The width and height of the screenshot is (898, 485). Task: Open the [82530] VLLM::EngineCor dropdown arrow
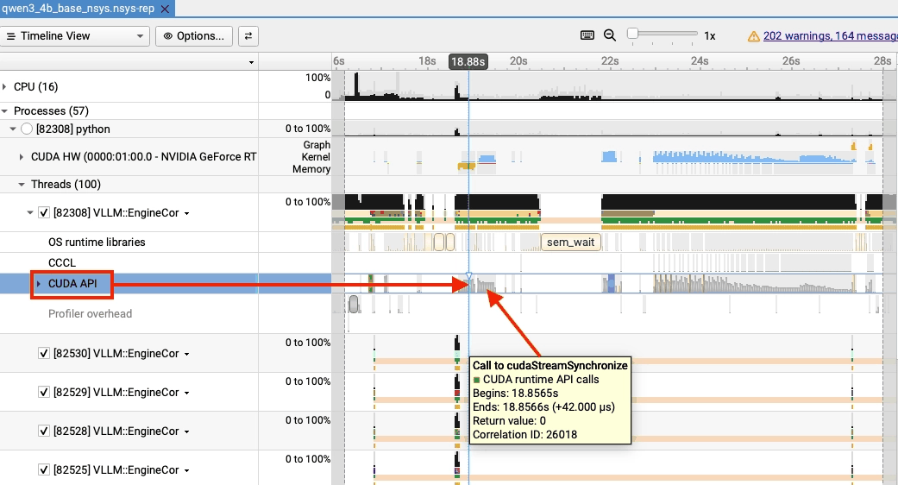pyautogui.click(x=186, y=355)
